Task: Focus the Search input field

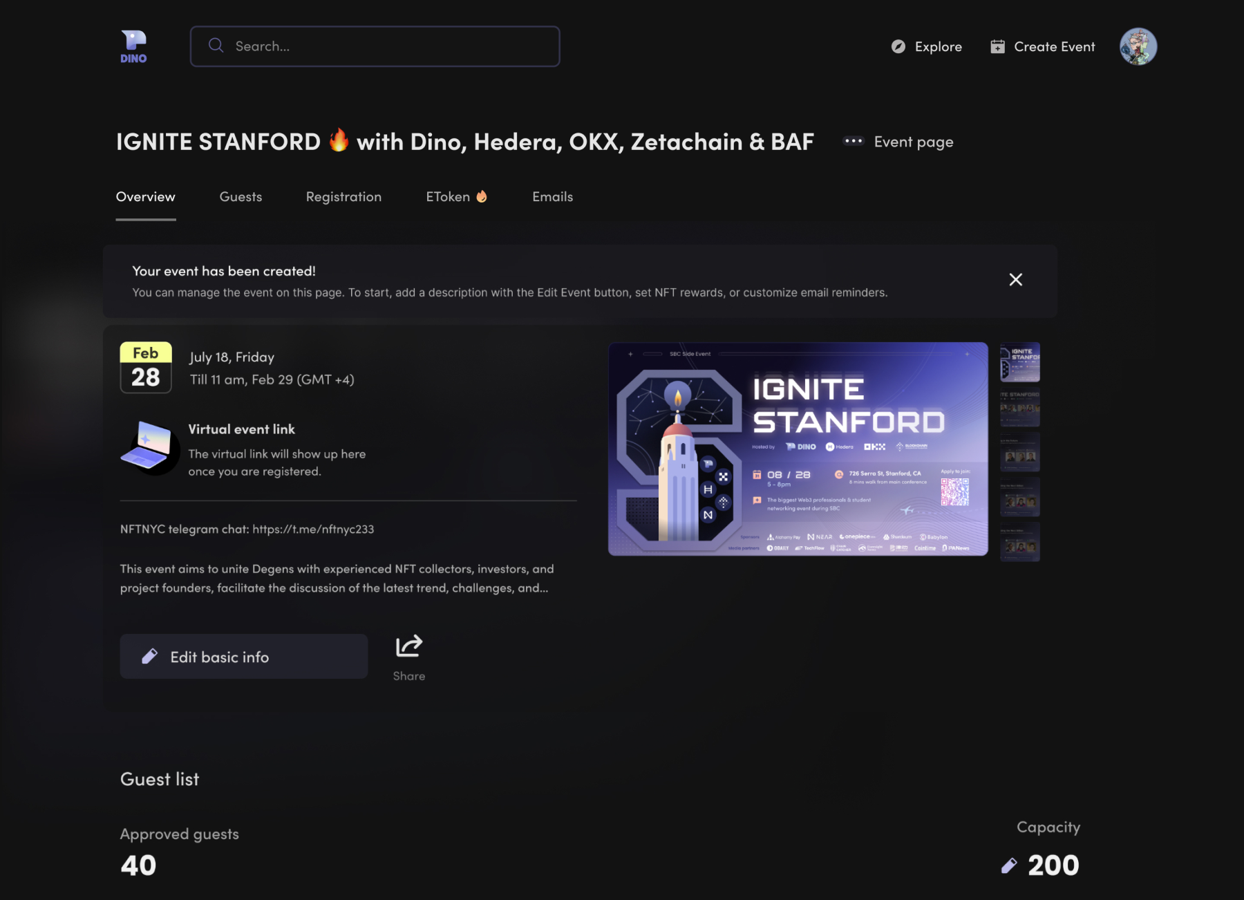Action: click(x=375, y=46)
